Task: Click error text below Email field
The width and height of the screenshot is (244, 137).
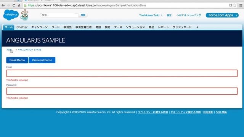Action: 17,80
